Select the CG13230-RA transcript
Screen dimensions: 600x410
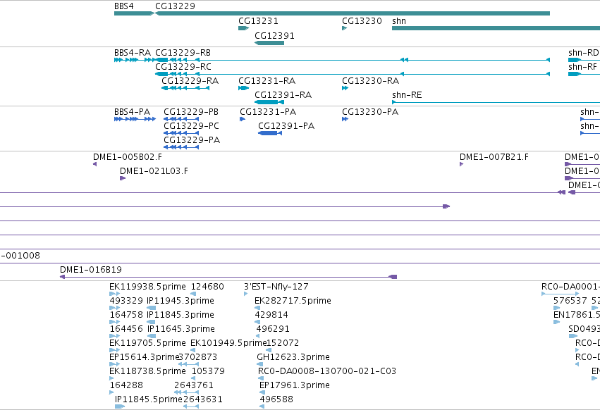[345, 88]
